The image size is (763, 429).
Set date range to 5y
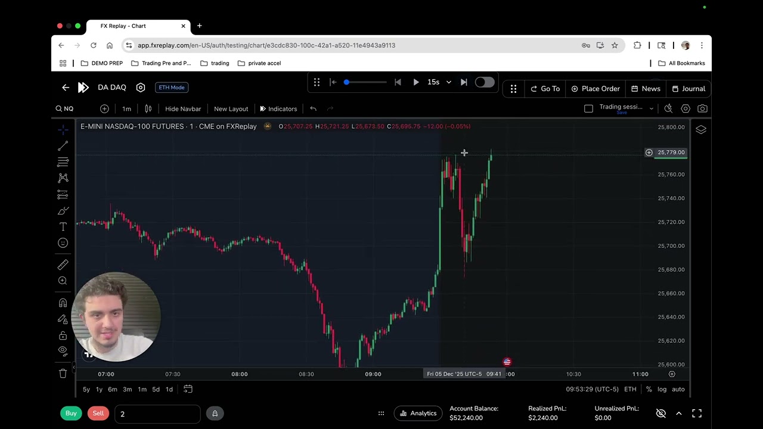pyautogui.click(x=86, y=389)
